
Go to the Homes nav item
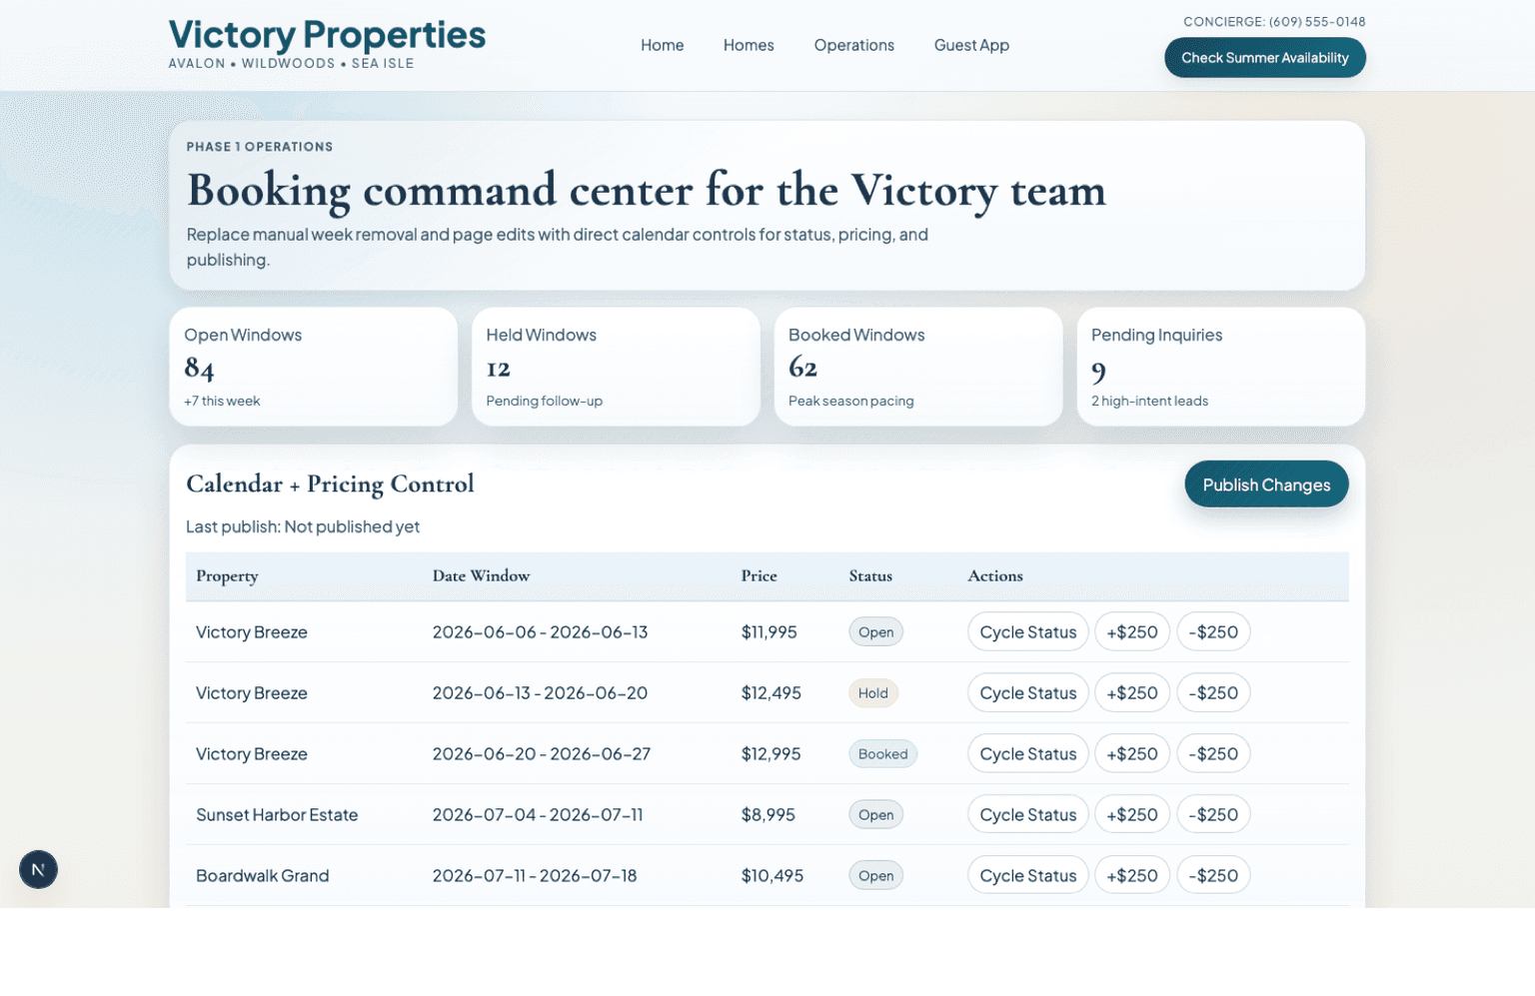pyautogui.click(x=748, y=45)
